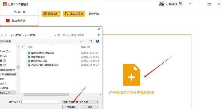Click the horizontal scrollbar in file list
Screen dimensions: 224x109
tap(46, 94)
